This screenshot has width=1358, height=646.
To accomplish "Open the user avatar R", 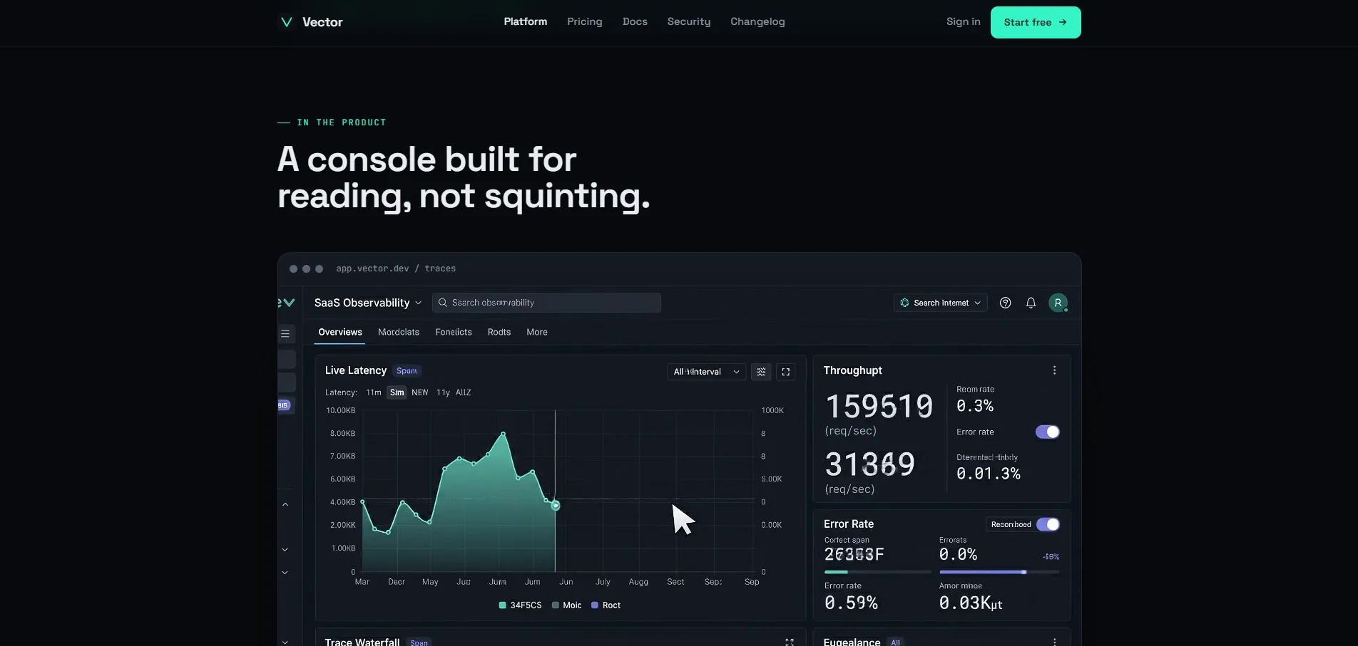I will [1058, 303].
